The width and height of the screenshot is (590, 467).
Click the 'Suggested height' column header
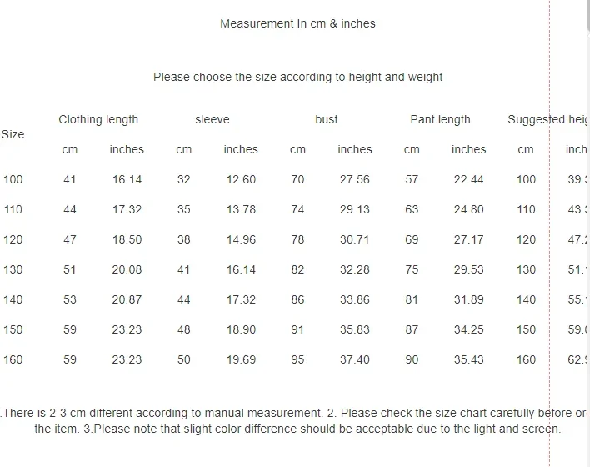pyautogui.click(x=548, y=119)
